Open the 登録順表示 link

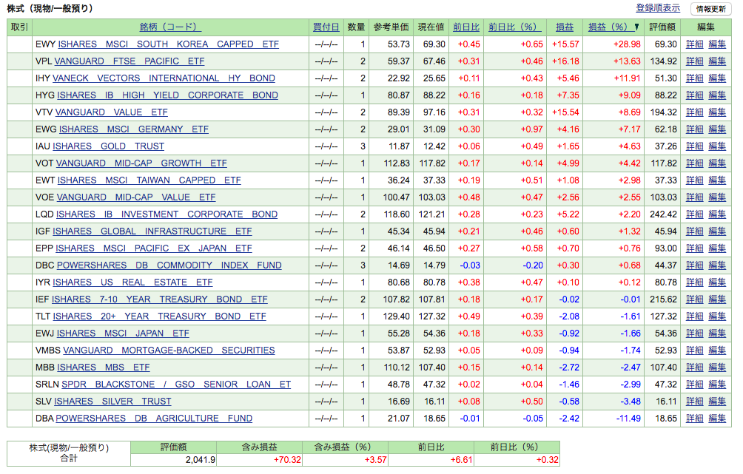pos(658,8)
